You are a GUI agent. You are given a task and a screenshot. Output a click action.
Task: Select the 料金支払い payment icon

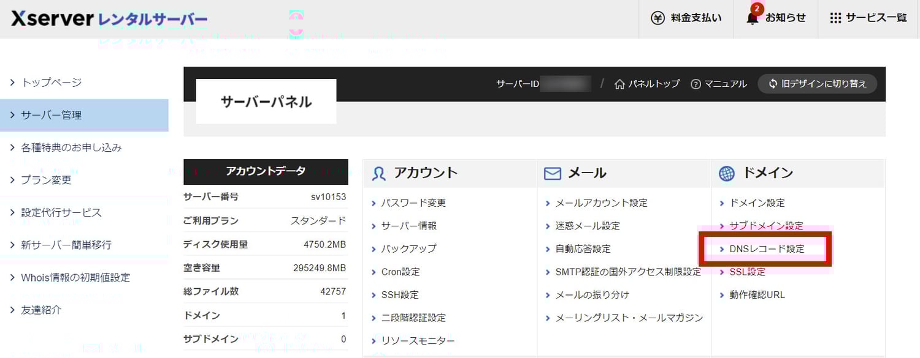[x=657, y=18]
